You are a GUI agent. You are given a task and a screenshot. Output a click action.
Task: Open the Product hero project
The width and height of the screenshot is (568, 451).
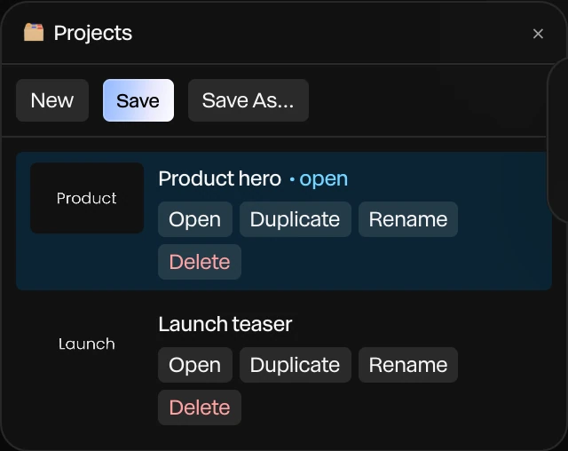[x=195, y=219]
